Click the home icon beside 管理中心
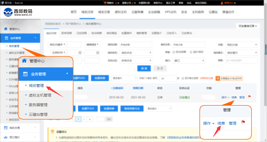The height and width of the screenshot is (142, 267). tap(6, 29)
